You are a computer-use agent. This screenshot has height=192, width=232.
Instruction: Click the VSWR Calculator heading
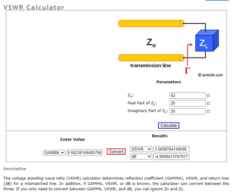point(34,7)
